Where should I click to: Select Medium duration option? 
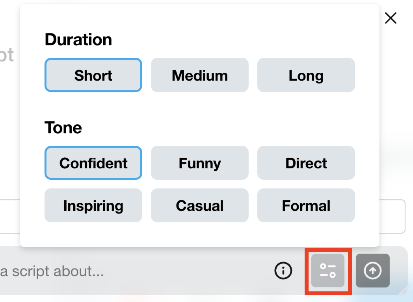coord(200,75)
